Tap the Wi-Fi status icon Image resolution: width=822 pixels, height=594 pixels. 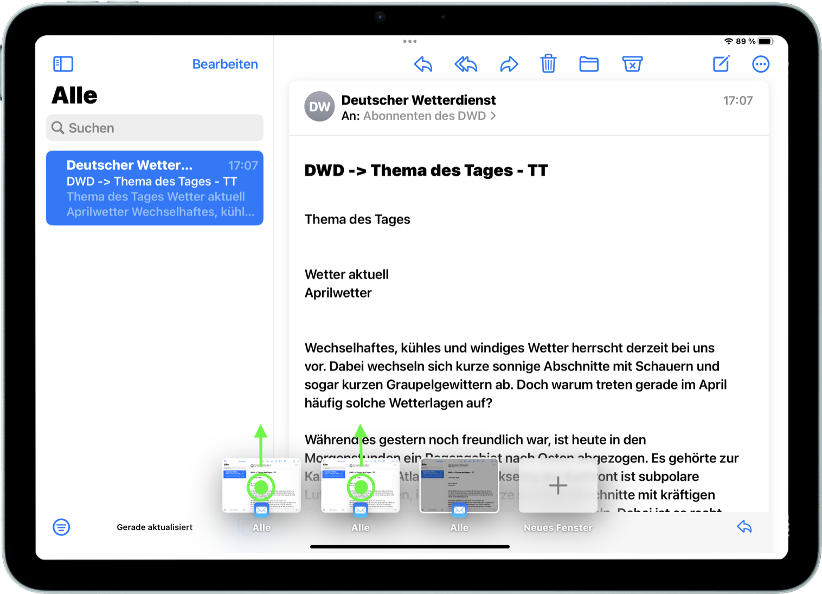[x=728, y=41]
